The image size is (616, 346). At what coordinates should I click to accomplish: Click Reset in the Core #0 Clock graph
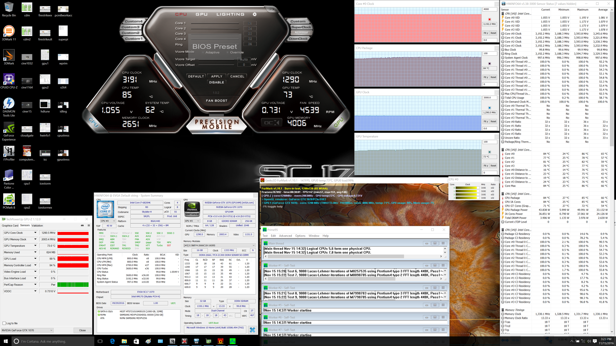493,33
